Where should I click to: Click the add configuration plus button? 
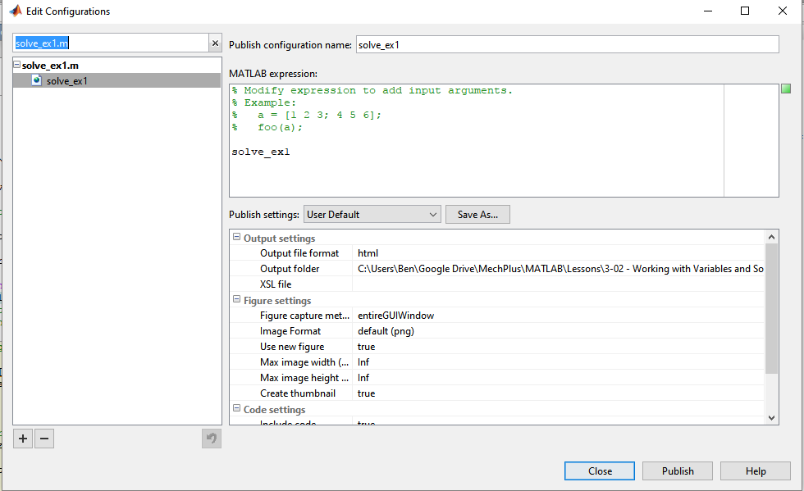coord(23,439)
